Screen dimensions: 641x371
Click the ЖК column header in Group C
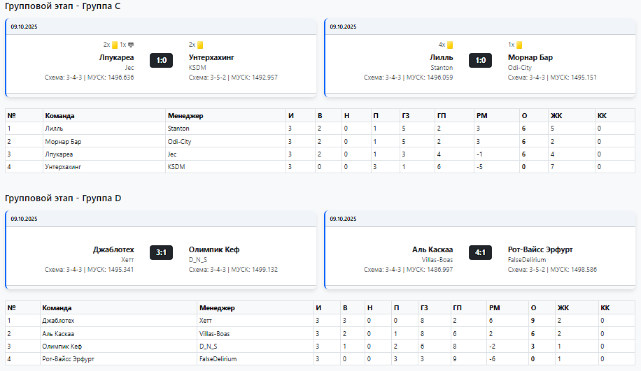556,115
